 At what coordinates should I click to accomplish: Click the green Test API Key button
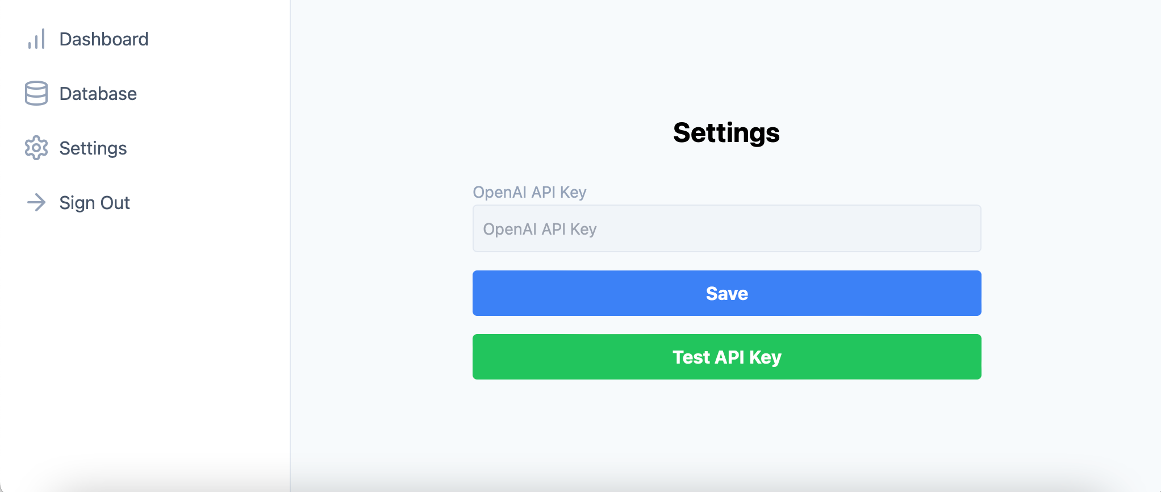[726, 357]
